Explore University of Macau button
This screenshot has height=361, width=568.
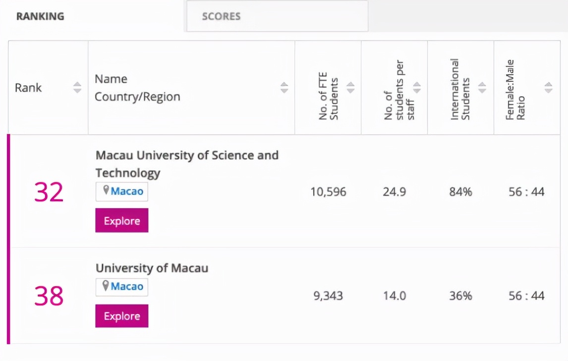(x=122, y=316)
